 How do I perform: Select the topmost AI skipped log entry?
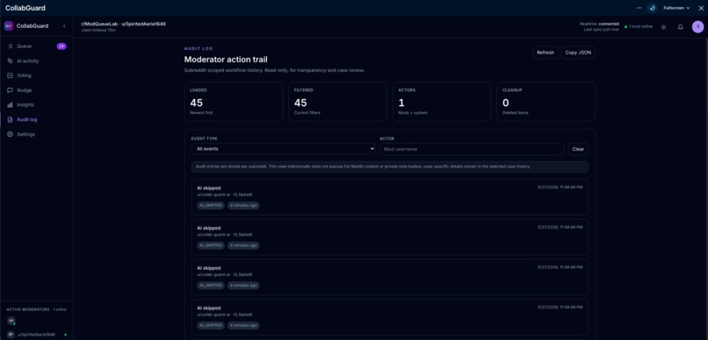pyautogui.click(x=390, y=197)
